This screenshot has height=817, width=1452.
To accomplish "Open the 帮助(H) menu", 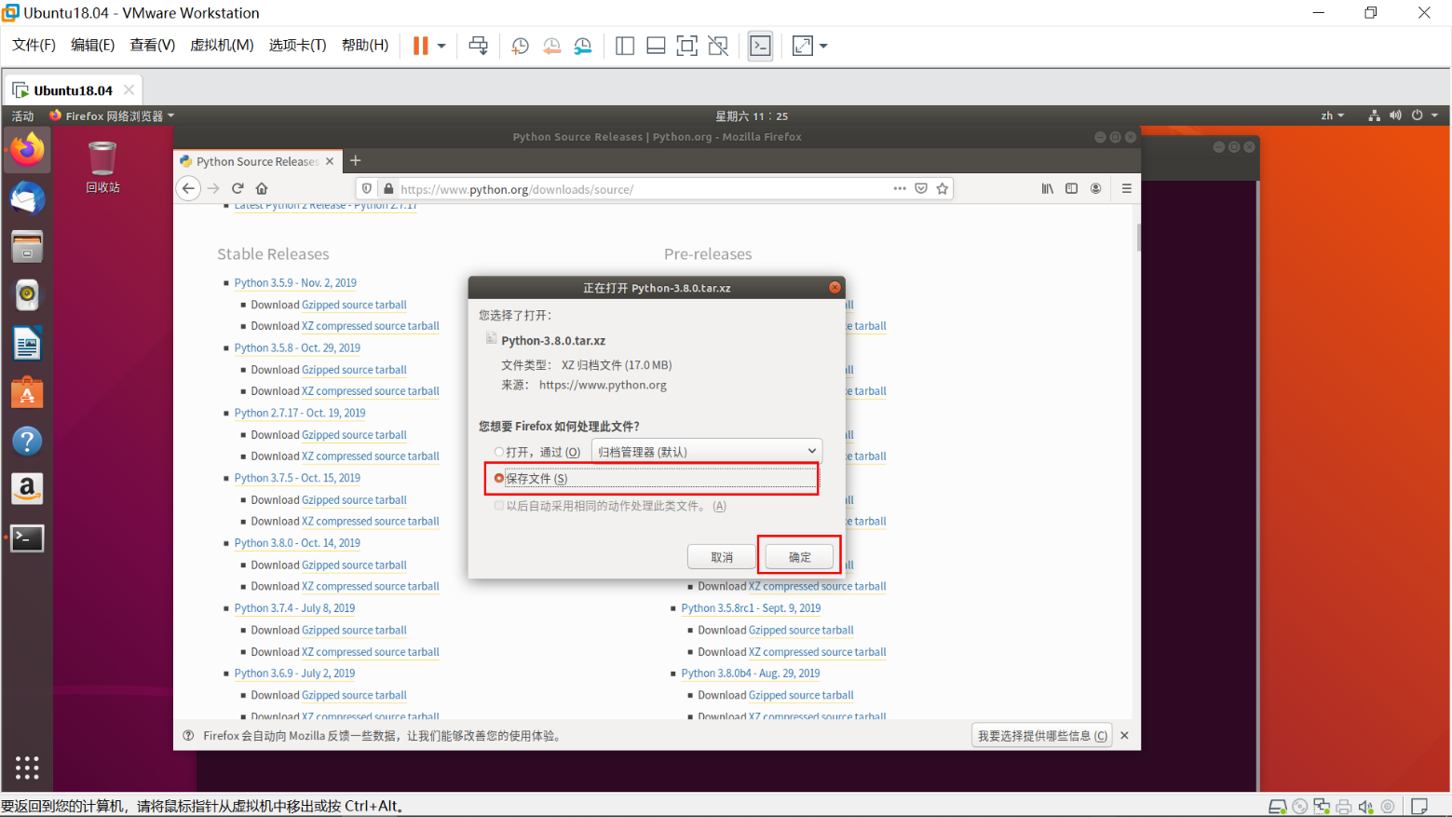I will [x=365, y=46].
